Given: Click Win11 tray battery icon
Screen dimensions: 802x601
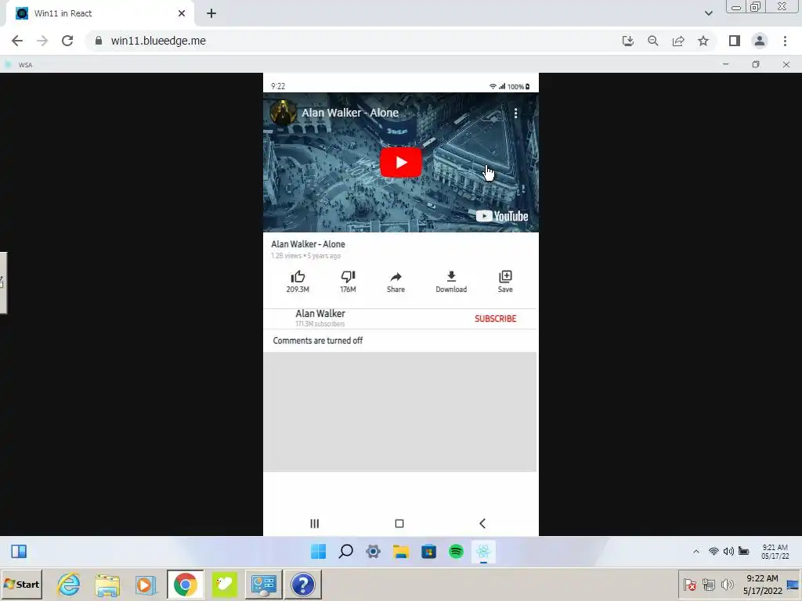Looking at the screenshot, I should [744, 552].
